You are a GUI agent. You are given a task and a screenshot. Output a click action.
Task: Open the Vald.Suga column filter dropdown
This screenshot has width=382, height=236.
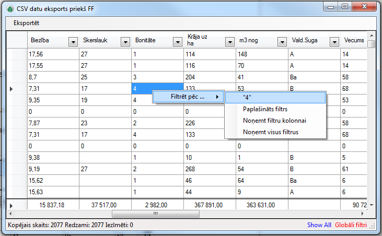334,41
